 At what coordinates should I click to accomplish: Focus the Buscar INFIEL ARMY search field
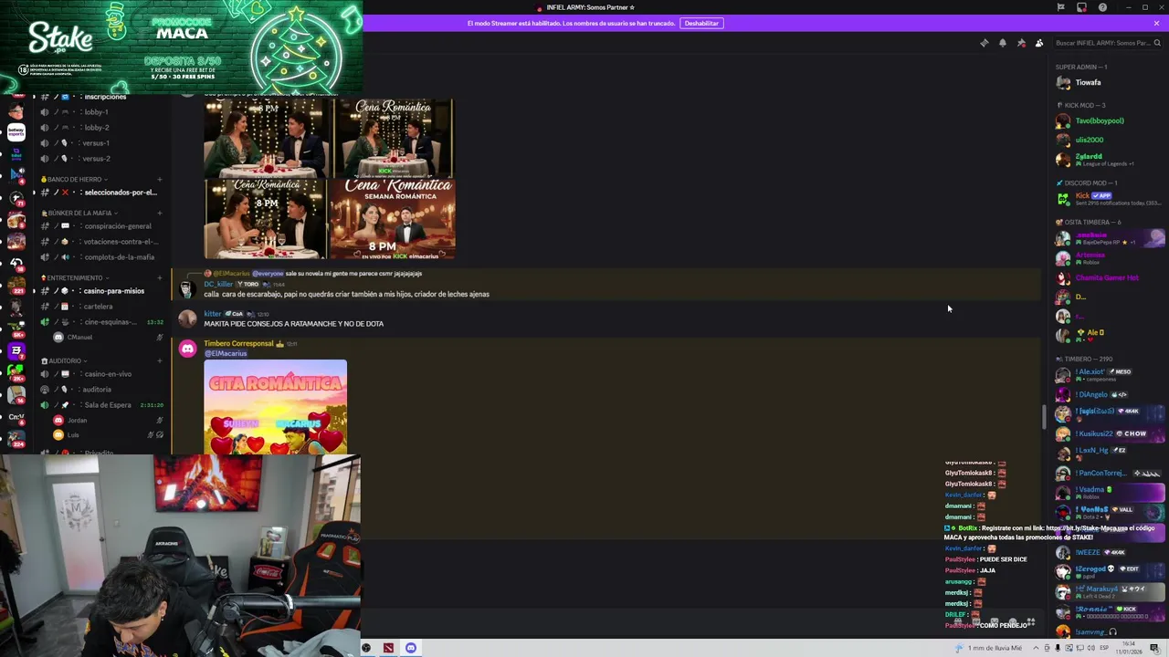(x=1108, y=43)
